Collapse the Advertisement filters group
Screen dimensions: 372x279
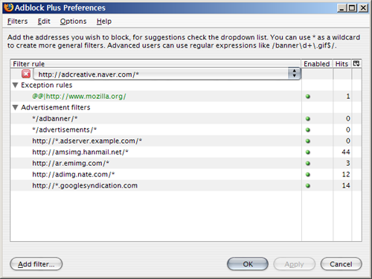(16, 108)
